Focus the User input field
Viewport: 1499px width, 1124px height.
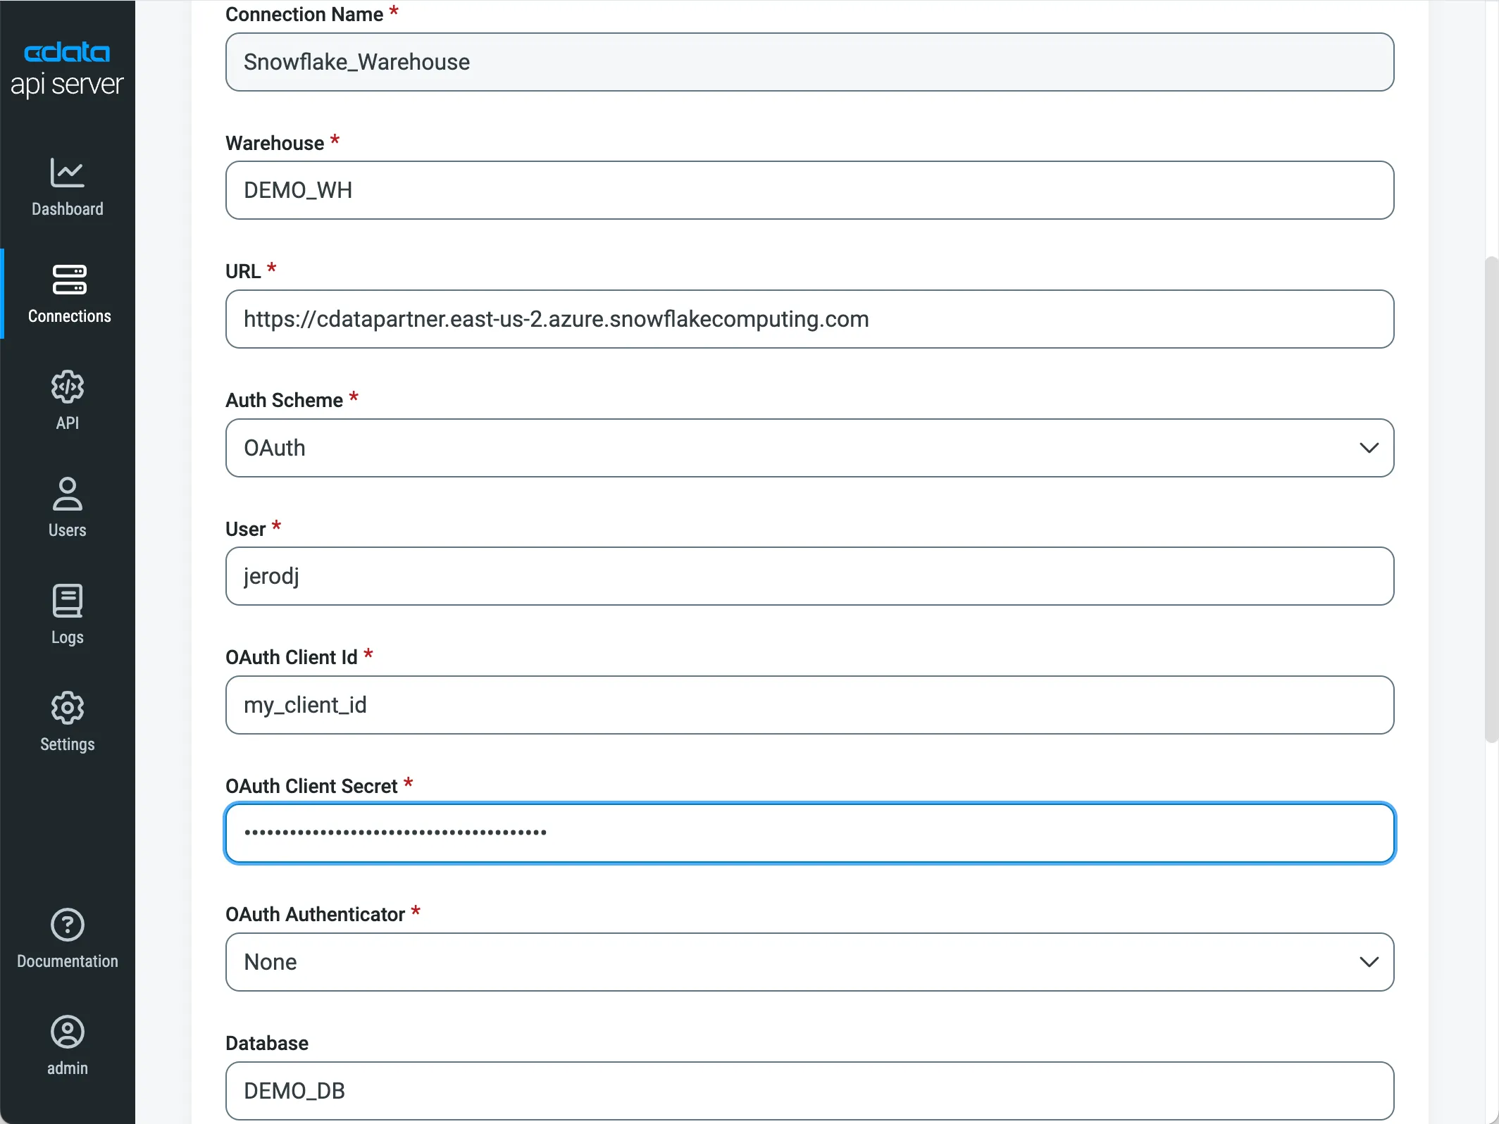809,576
